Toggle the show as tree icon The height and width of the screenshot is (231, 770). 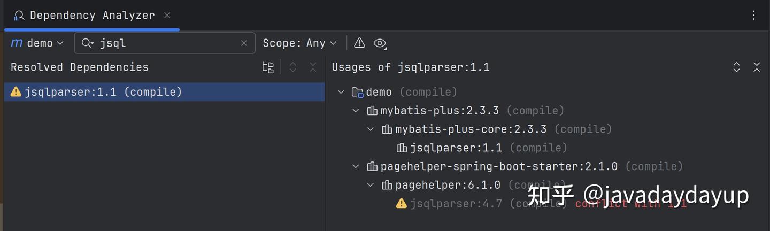[268, 67]
